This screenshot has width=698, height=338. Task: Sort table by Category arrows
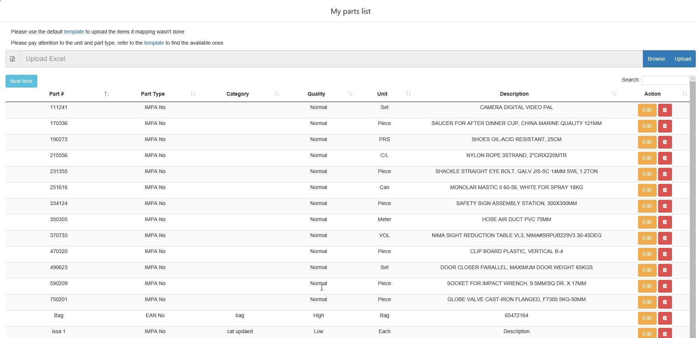coord(277,94)
